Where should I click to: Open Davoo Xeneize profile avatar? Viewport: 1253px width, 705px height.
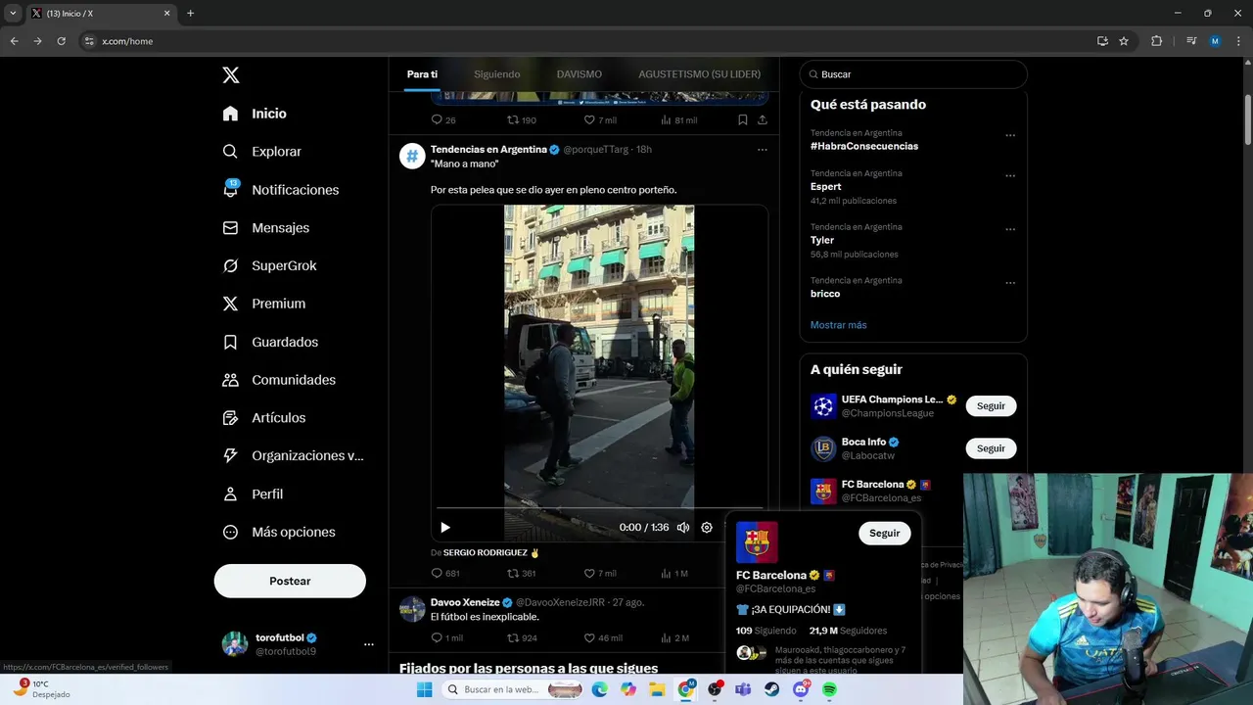(x=412, y=608)
